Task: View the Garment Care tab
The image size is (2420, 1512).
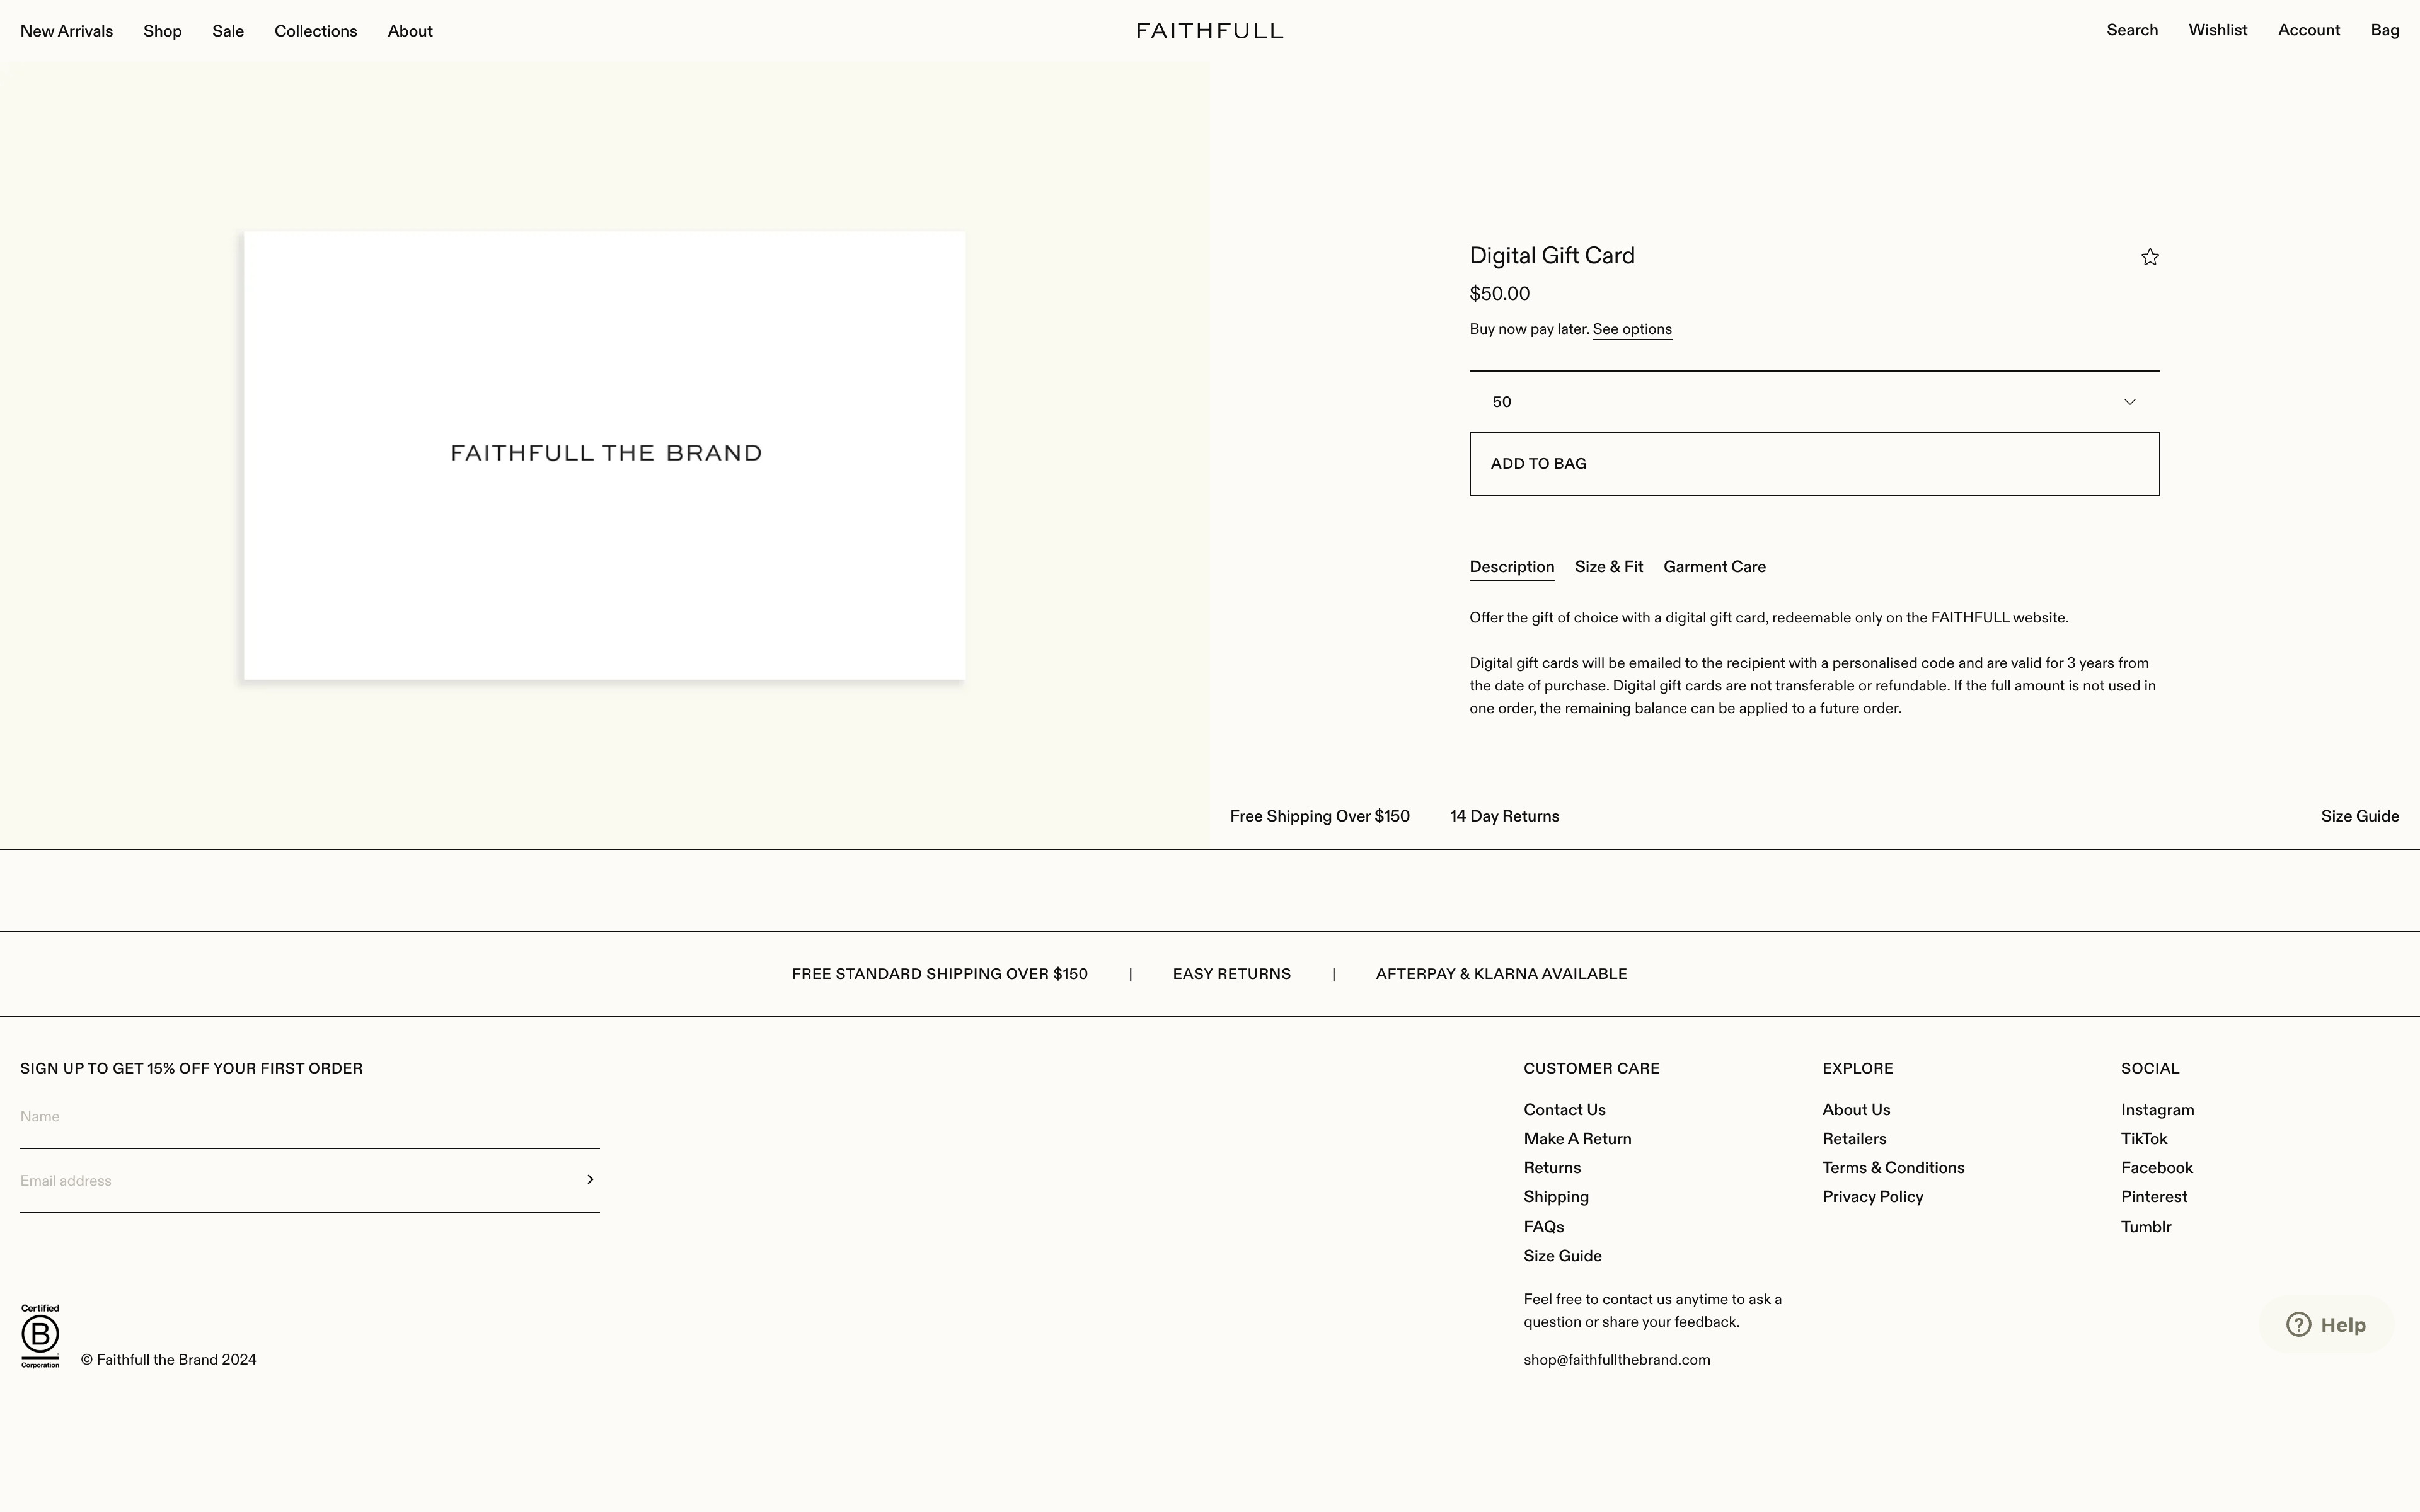Action: (1714, 567)
